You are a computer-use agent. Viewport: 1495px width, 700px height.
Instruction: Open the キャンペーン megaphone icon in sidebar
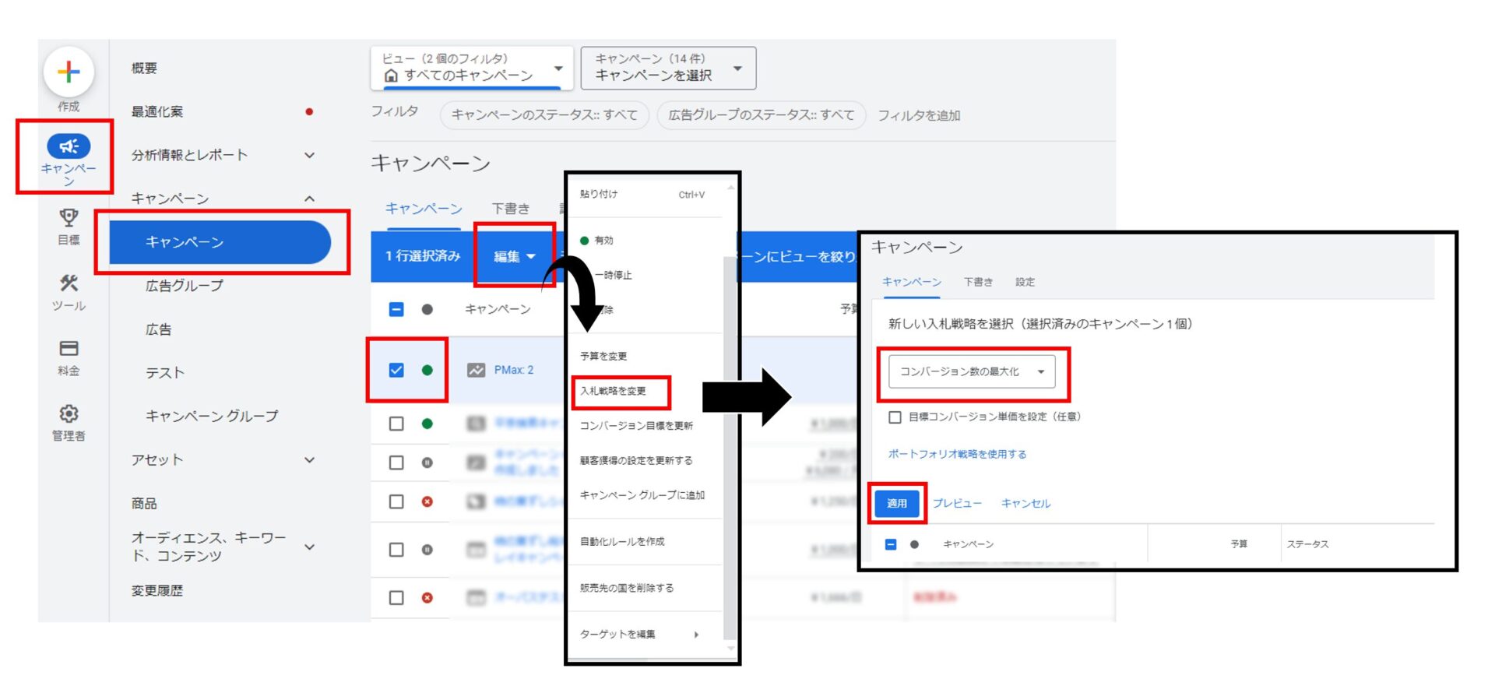tap(69, 146)
